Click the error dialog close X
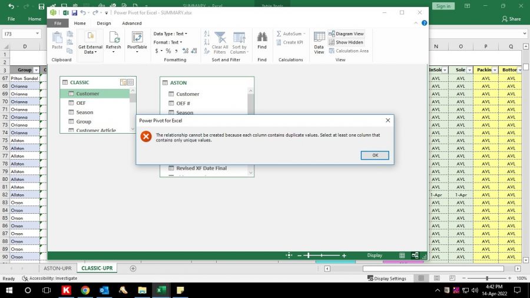530x298 pixels. pos(387,120)
